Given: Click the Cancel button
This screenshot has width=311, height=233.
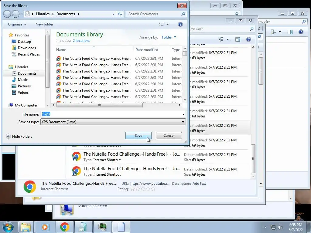Looking at the screenshot, I should tap(169, 136).
